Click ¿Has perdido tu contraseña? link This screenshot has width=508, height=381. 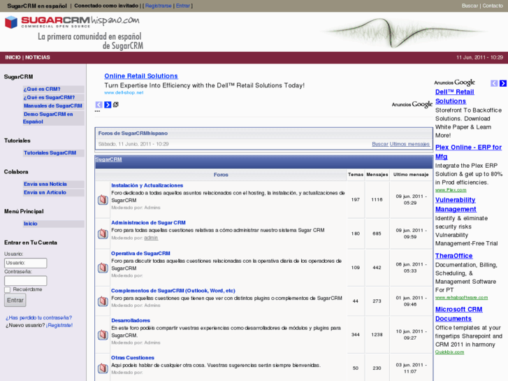[38, 318]
